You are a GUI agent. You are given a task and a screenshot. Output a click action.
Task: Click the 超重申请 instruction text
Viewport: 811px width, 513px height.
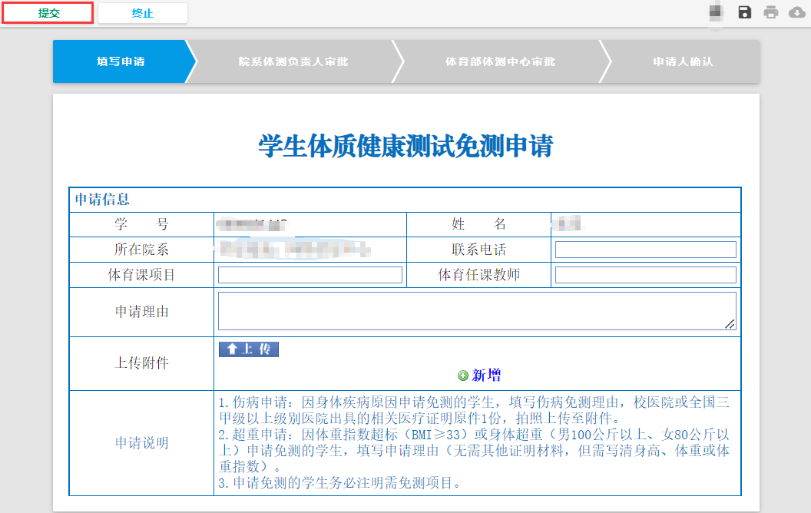tap(474, 451)
